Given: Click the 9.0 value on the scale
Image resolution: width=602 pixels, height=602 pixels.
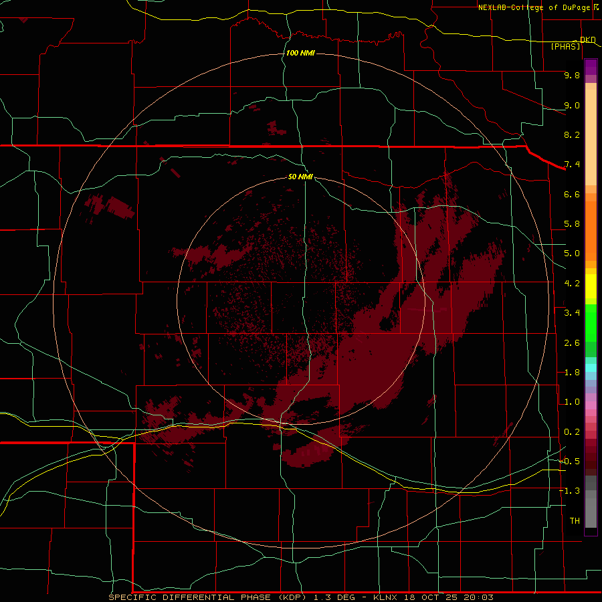Looking at the screenshot, I should coord(572,105).
